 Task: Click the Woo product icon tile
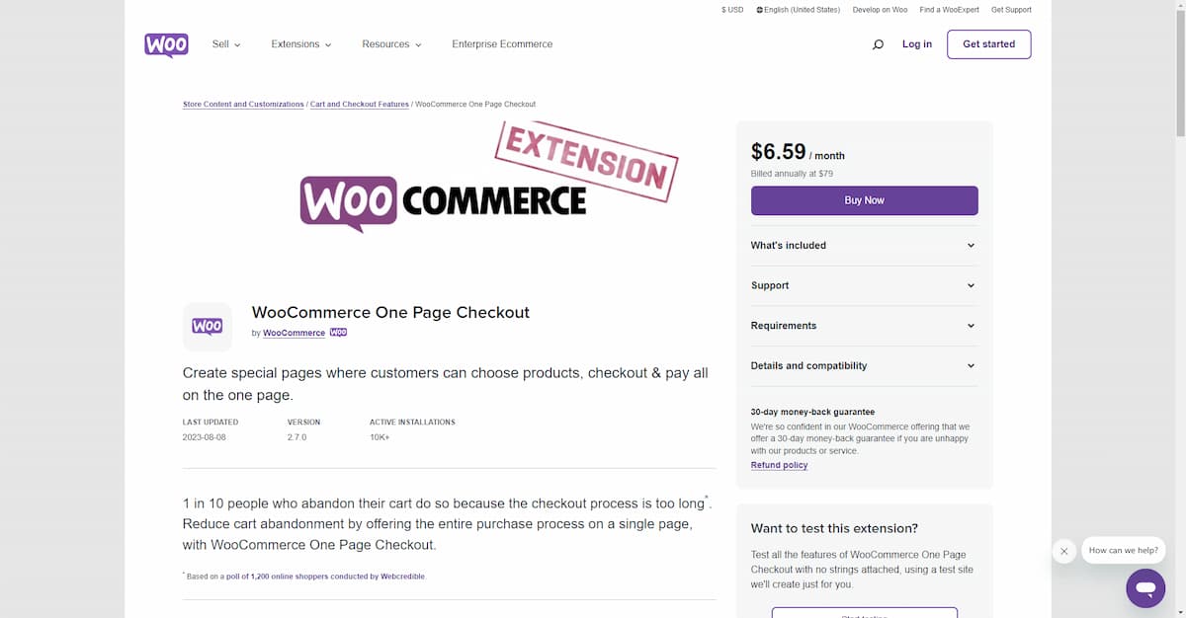pyautogui.click(x=208, y=327)
